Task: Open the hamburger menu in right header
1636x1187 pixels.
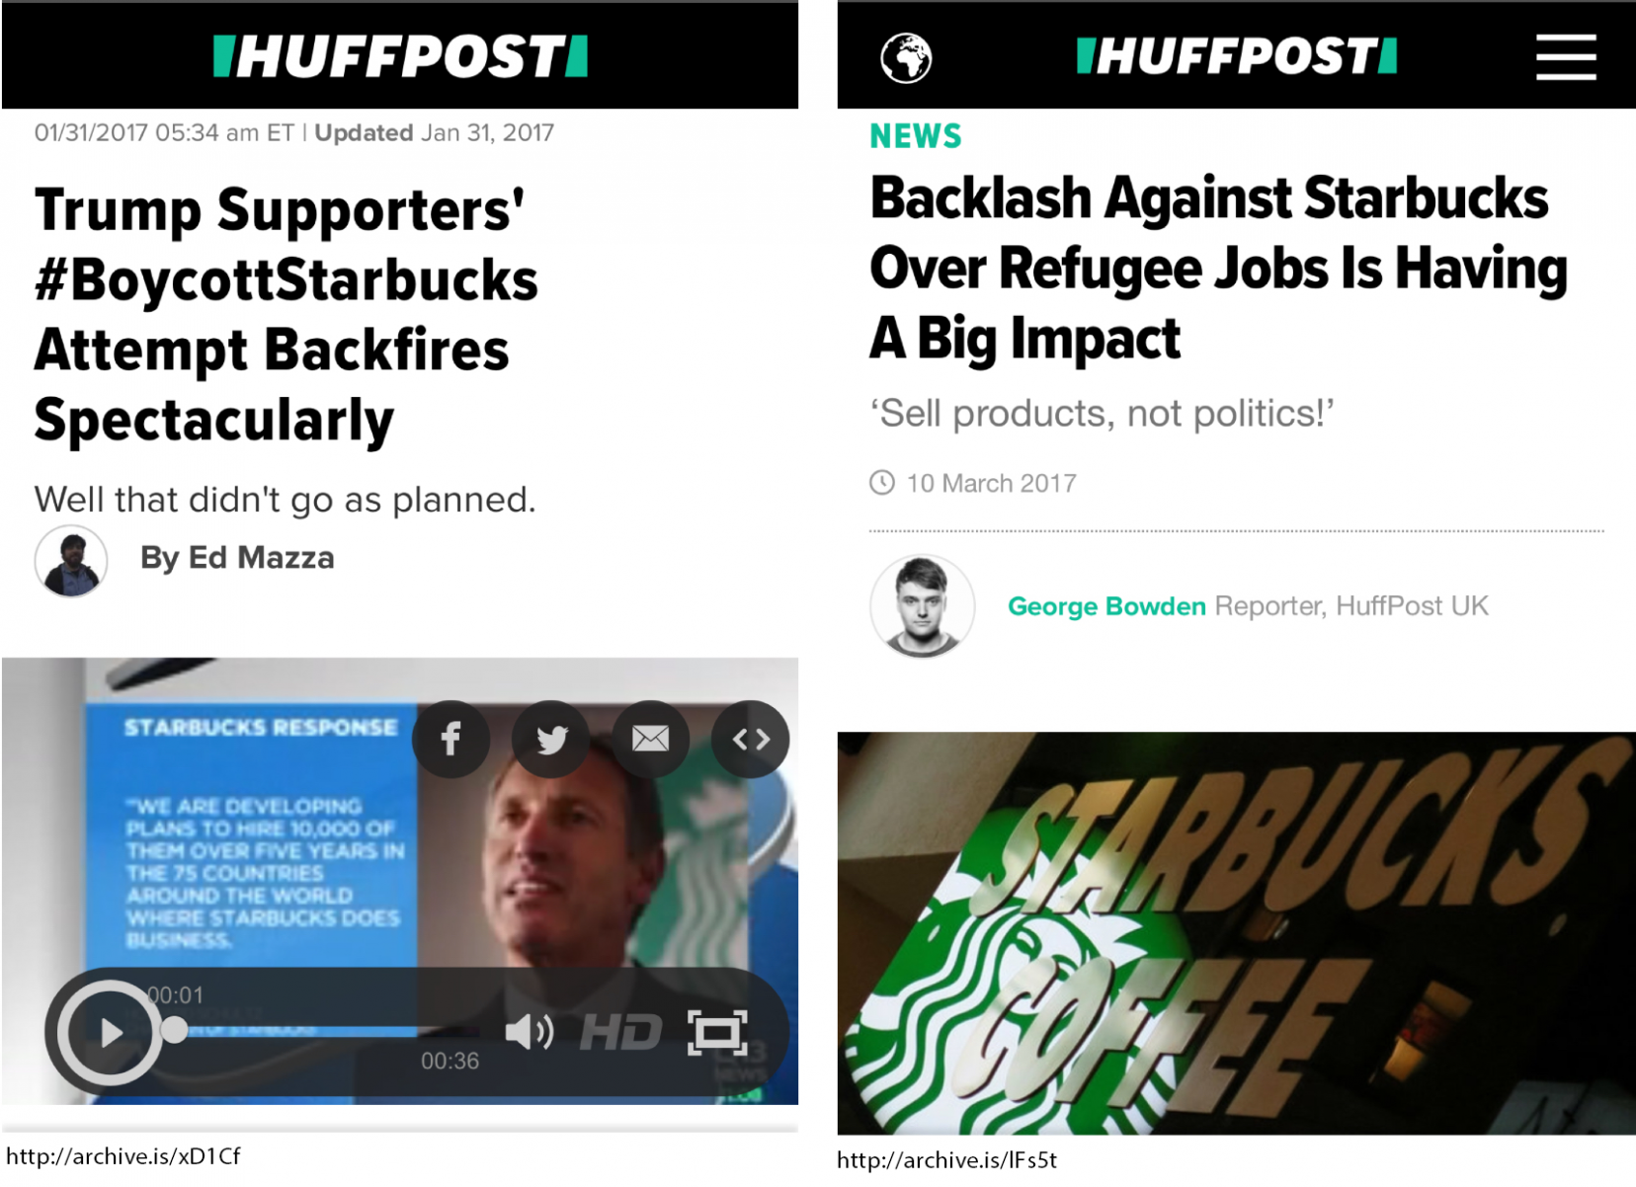Action: coord(1566,56)
